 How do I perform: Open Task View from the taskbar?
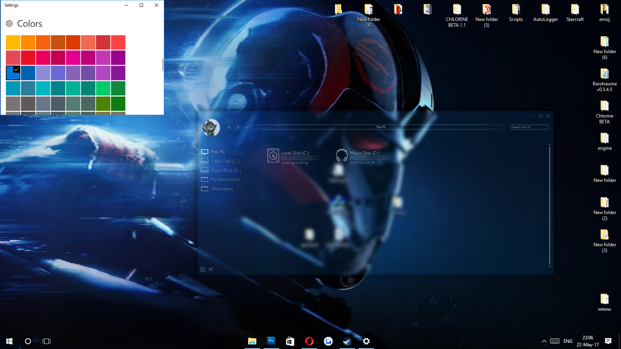pyautogui.click(x=47, y=341)
